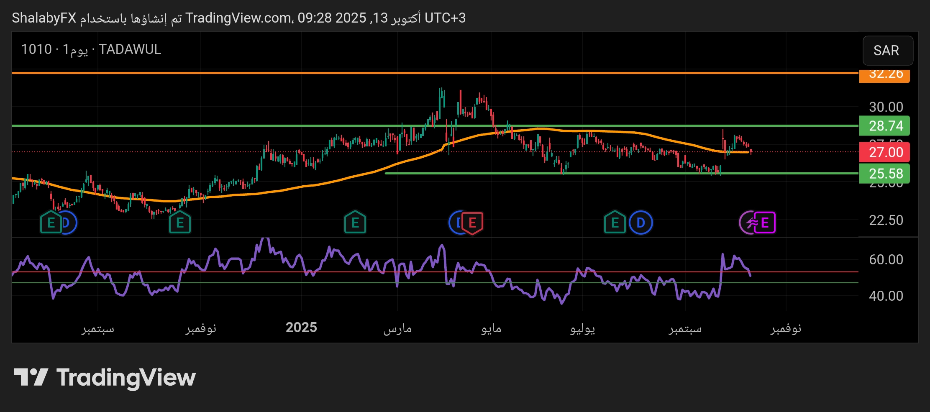930x412 pixels.
Task: Click the 1010 TADAWUL symbol title
Action: click(x=91, y=49)
